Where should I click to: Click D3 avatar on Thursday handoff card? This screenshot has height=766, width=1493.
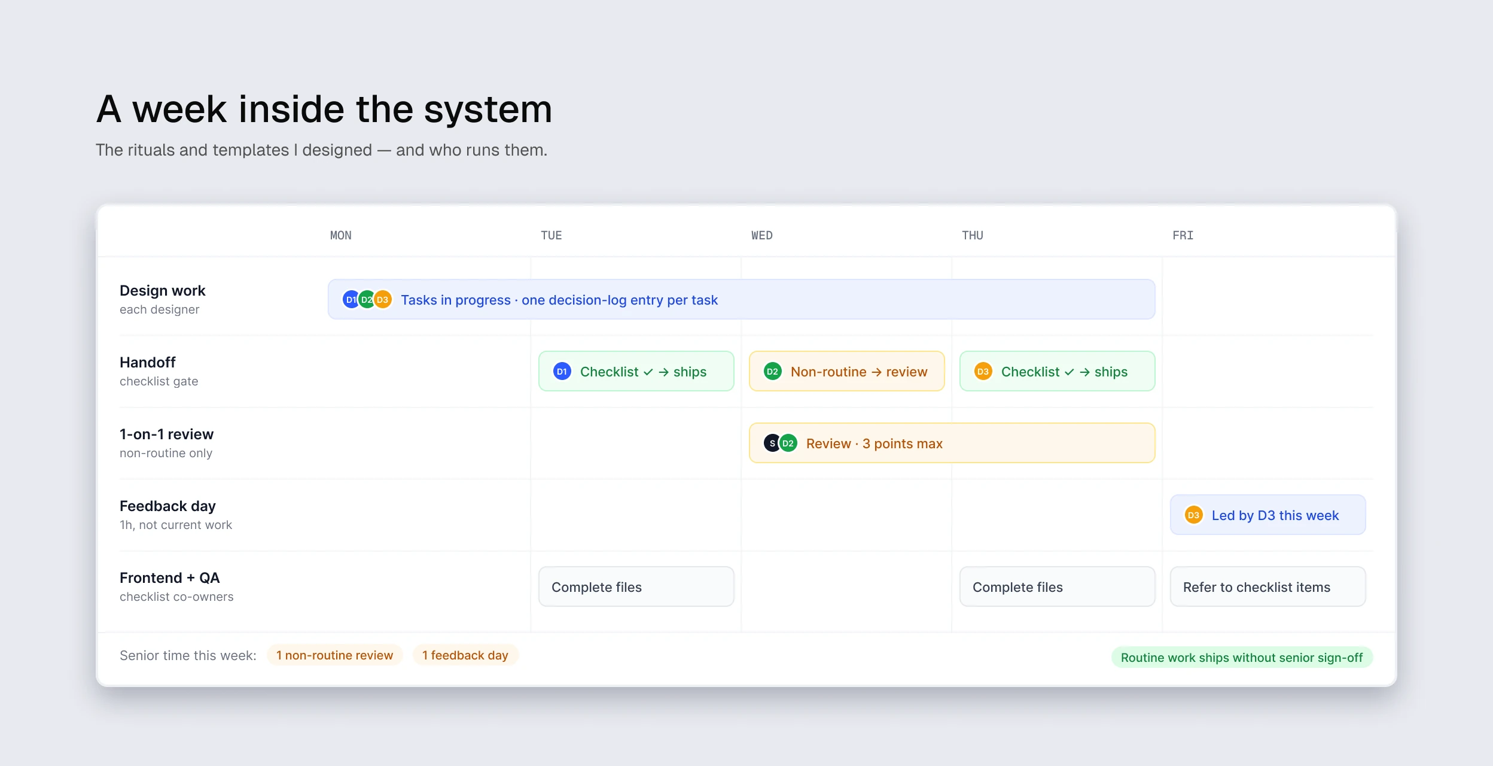click(983, 372)
